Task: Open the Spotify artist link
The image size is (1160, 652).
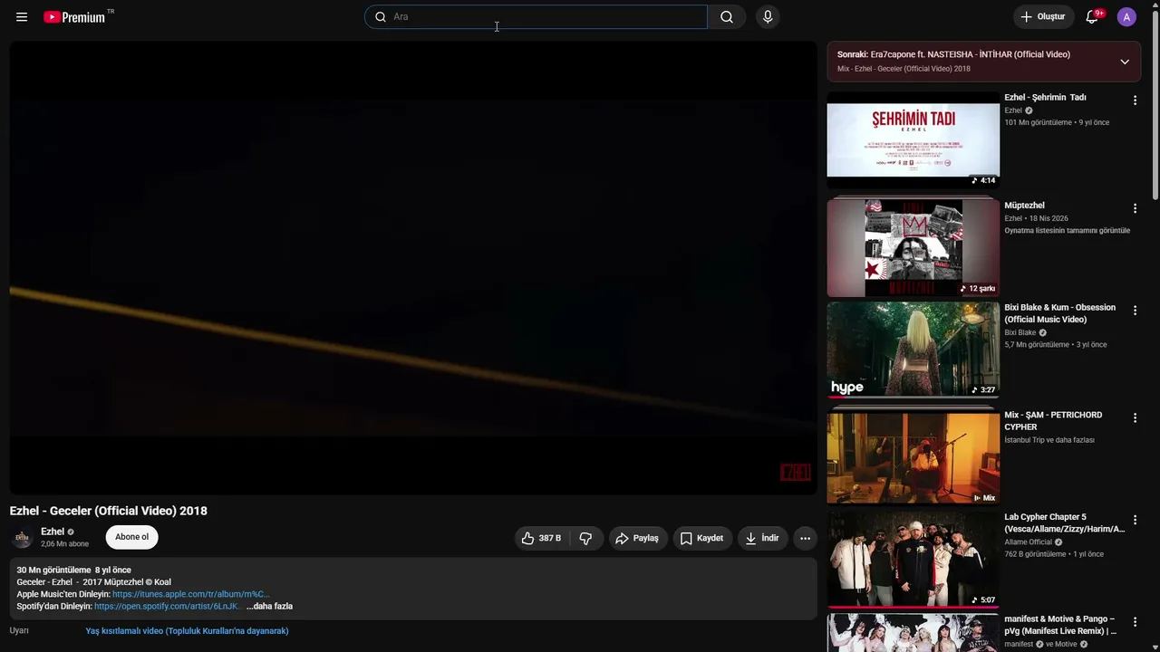Action: 168,607
